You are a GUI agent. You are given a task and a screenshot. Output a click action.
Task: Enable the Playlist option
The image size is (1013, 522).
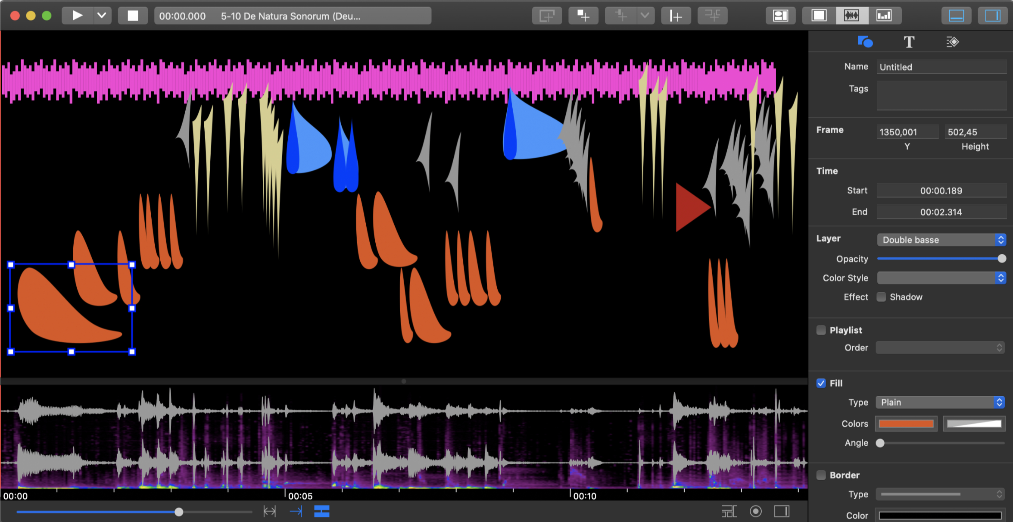821,330
